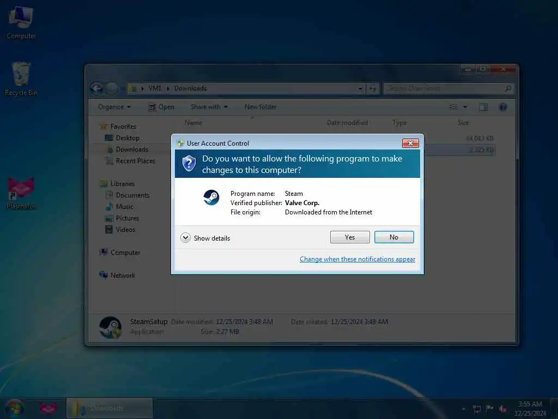The width and height of the screenshot is (558, 419).
Task: Select Videos library
Action: click(125, 230)
